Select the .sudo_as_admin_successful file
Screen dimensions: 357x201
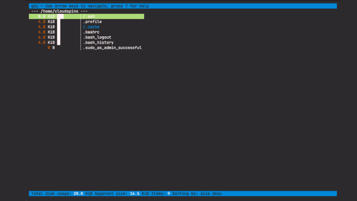[x=112, y=47]
